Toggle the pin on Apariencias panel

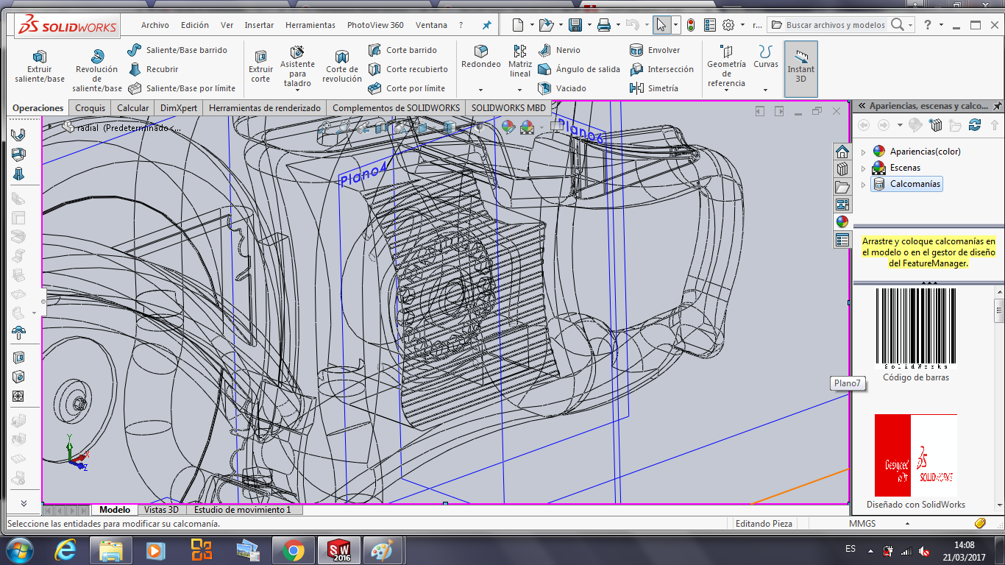pos(997,106)
